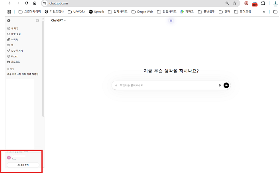Start a new chat (새 채팅)

13,28
